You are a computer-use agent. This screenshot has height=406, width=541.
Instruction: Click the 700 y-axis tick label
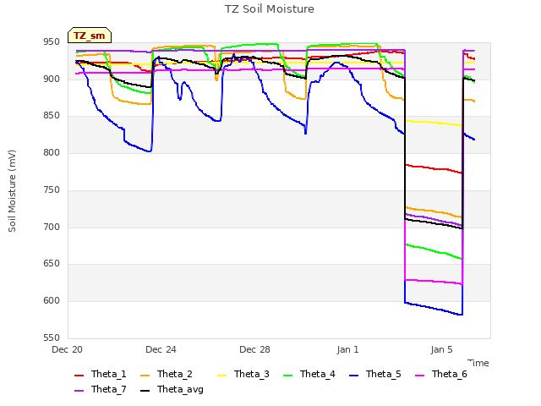click(x=52, y=228)
